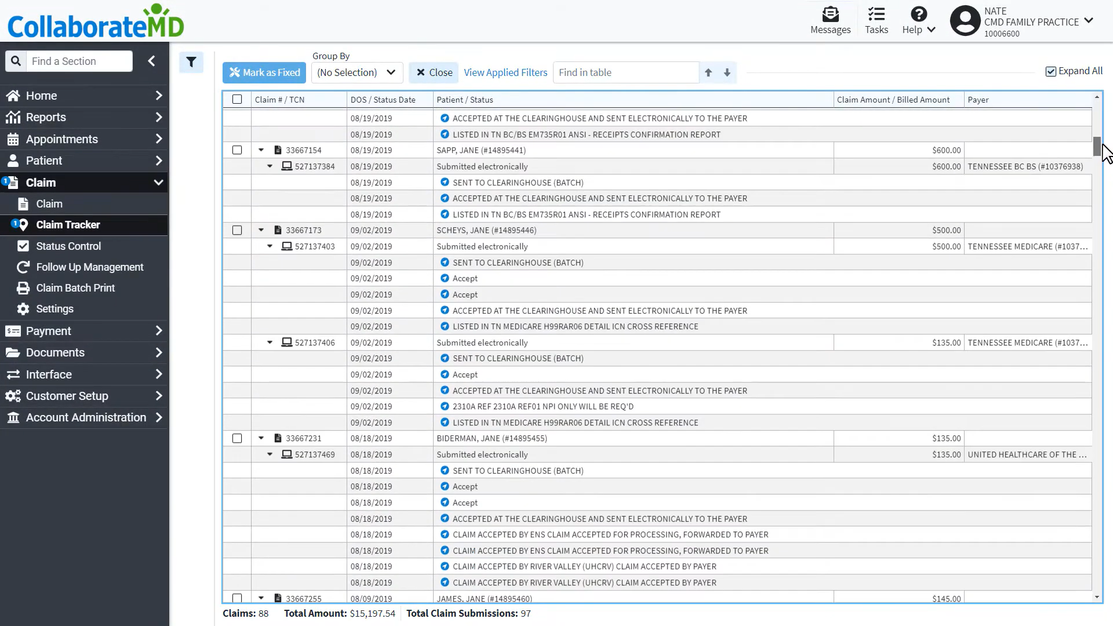Click the search magnifier icon in sidebar

click(16, 61)
